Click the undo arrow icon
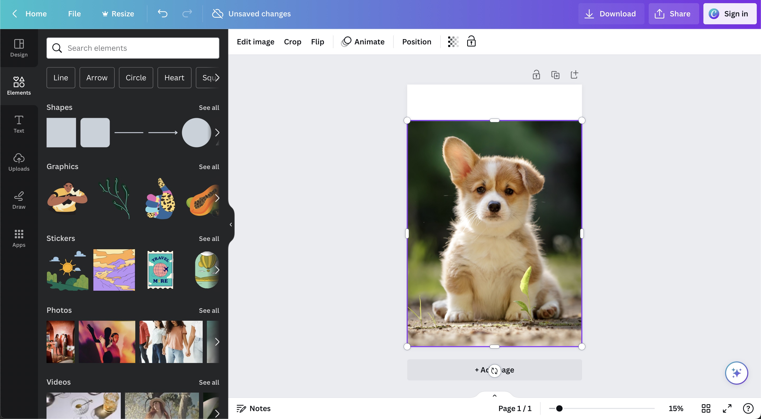 click(x=163, y=13)
